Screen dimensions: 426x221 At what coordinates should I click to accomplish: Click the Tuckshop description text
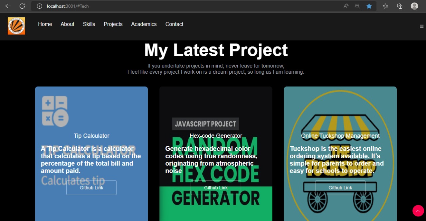coord(337,160)
